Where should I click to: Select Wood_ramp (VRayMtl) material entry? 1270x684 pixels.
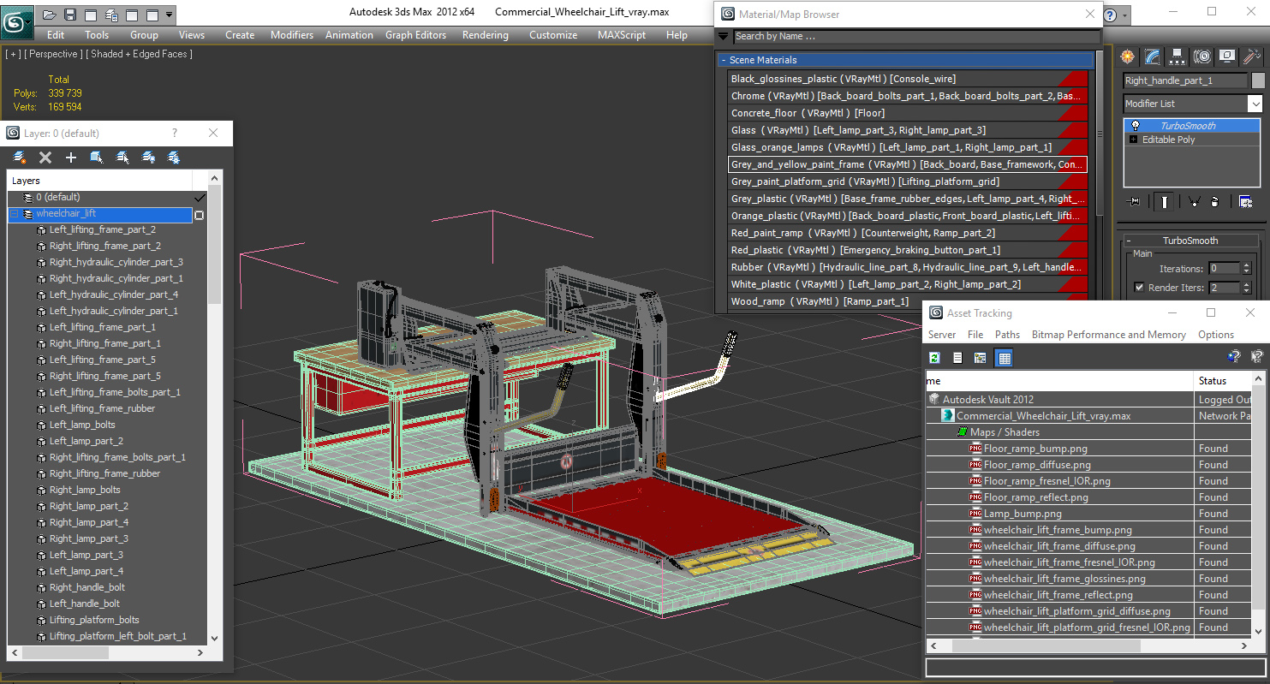908,301
